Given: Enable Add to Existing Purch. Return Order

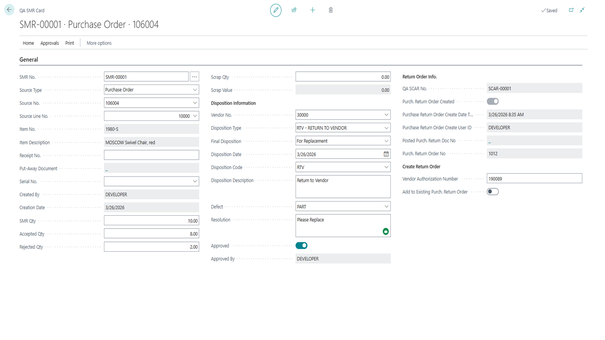Looking at the screenshot, I should (x=493, y=192).
